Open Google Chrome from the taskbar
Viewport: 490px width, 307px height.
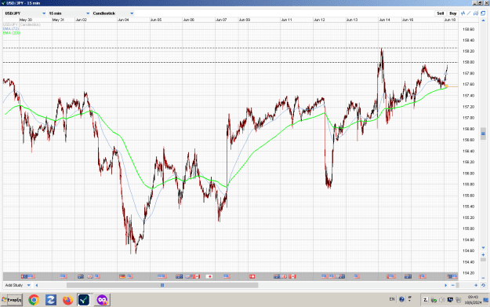tap(34, 300)
